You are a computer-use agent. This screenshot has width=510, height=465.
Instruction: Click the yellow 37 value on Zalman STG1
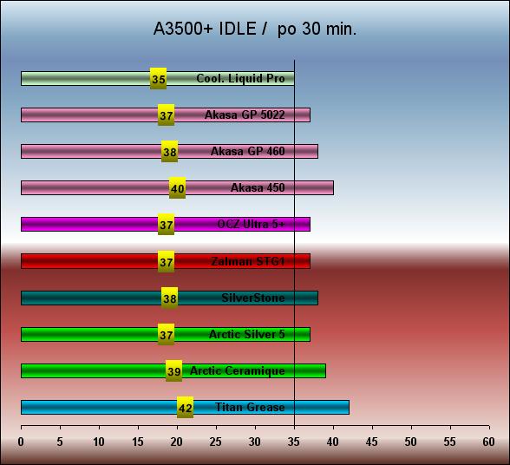click(167, 261)
